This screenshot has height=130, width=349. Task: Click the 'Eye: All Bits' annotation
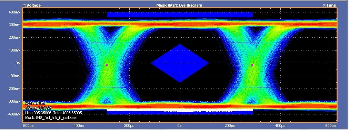(x=36, y=103)
